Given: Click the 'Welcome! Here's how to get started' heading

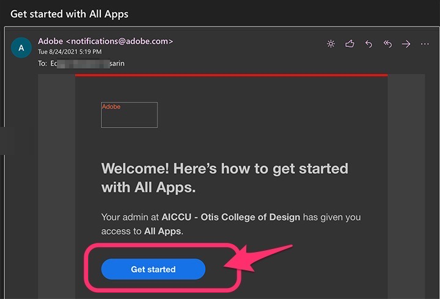Looking at the screenshot, I should (x=224, y=178).
